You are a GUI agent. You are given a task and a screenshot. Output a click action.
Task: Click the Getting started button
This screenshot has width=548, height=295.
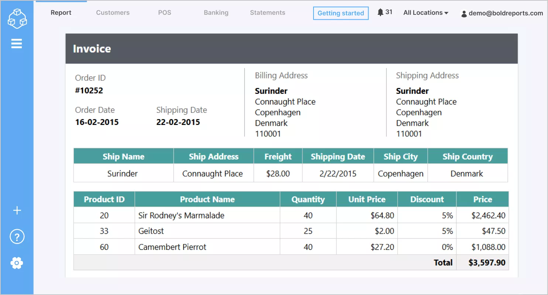341,13
